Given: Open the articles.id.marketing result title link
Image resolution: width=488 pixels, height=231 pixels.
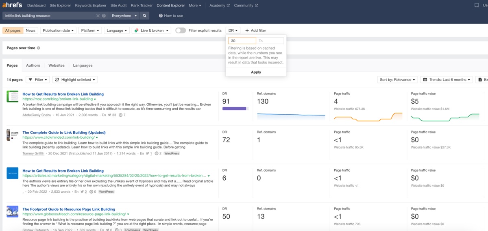Looking at the screenshot, I should click(63, 171).
